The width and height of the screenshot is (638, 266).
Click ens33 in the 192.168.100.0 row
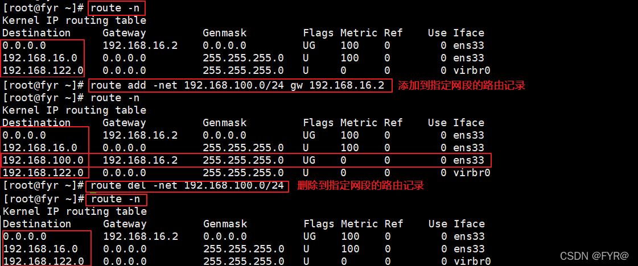point(469,160)
